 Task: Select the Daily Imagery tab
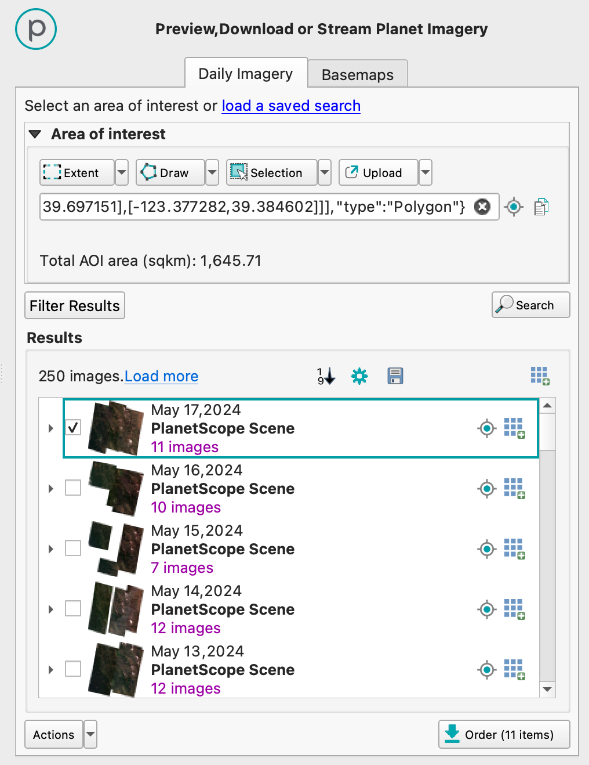coord(246,74)
